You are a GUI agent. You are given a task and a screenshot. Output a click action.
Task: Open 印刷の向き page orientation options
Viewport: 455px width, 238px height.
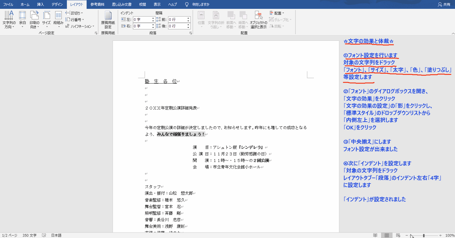[x=34, y=19]
